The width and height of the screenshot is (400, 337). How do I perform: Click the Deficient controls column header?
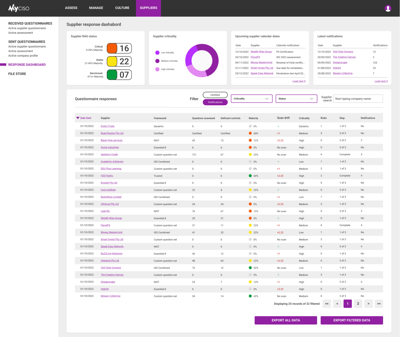230,118
